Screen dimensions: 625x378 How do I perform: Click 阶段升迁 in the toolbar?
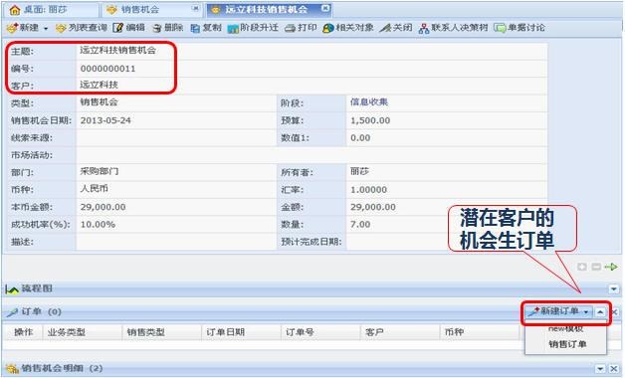[x=253, y=28]
